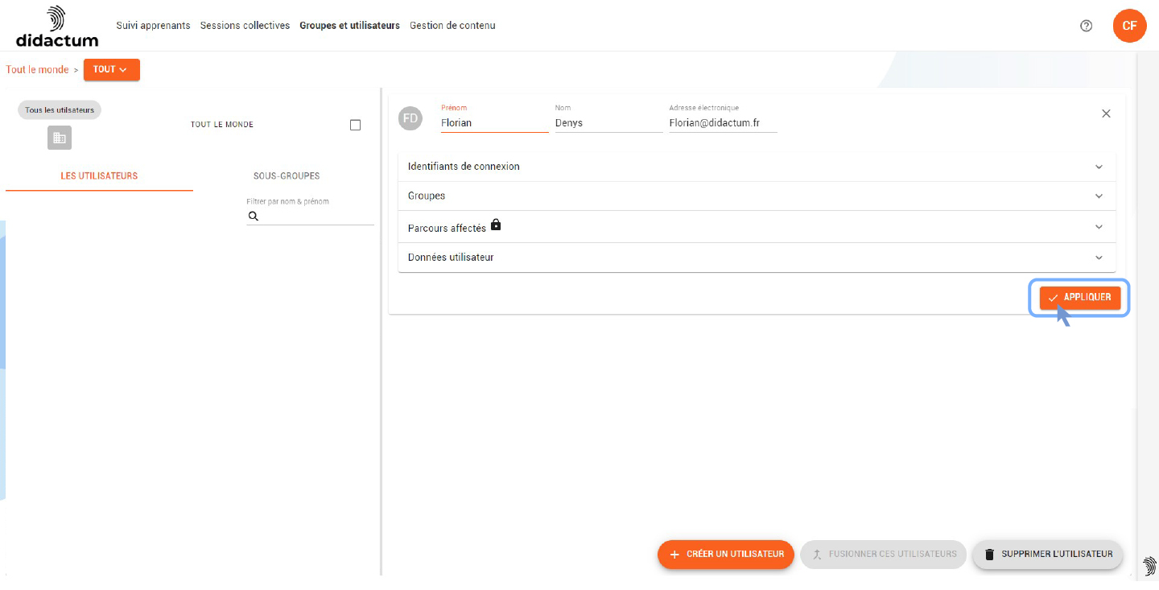Select the Tous les utilisateurs chip
The height and width of the screenshot is (590, 1159).
pos(60,110)
